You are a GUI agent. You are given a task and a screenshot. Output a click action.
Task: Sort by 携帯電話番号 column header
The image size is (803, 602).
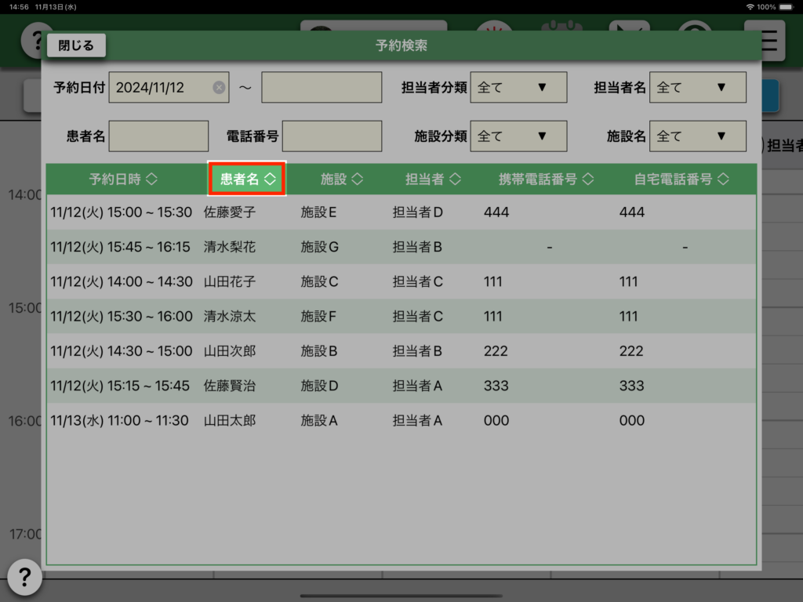point(546,180)
